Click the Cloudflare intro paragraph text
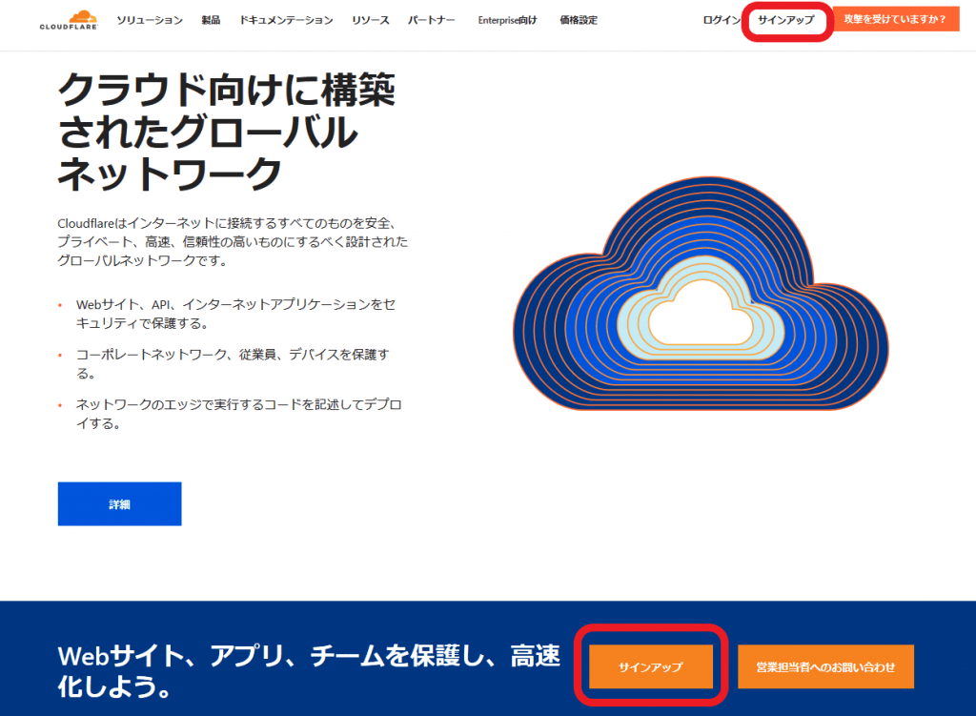Image resolution: width=976 pixels, height=716 pixels. (232, 241)
